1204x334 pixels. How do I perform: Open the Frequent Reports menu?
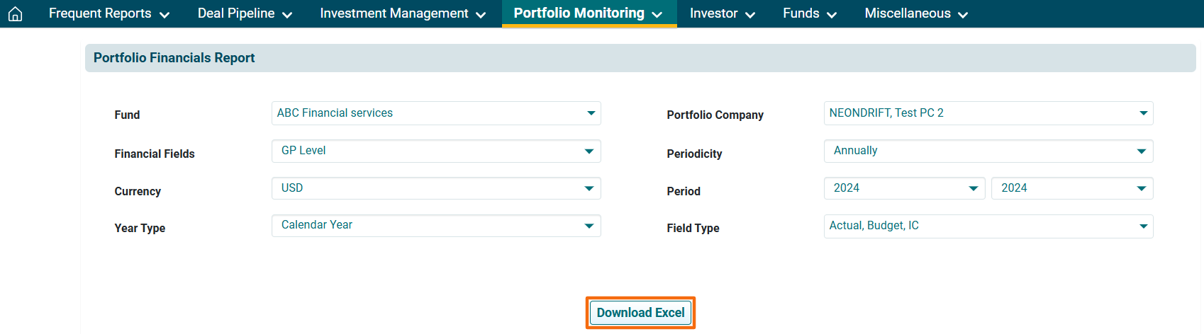tap(108, 13)
